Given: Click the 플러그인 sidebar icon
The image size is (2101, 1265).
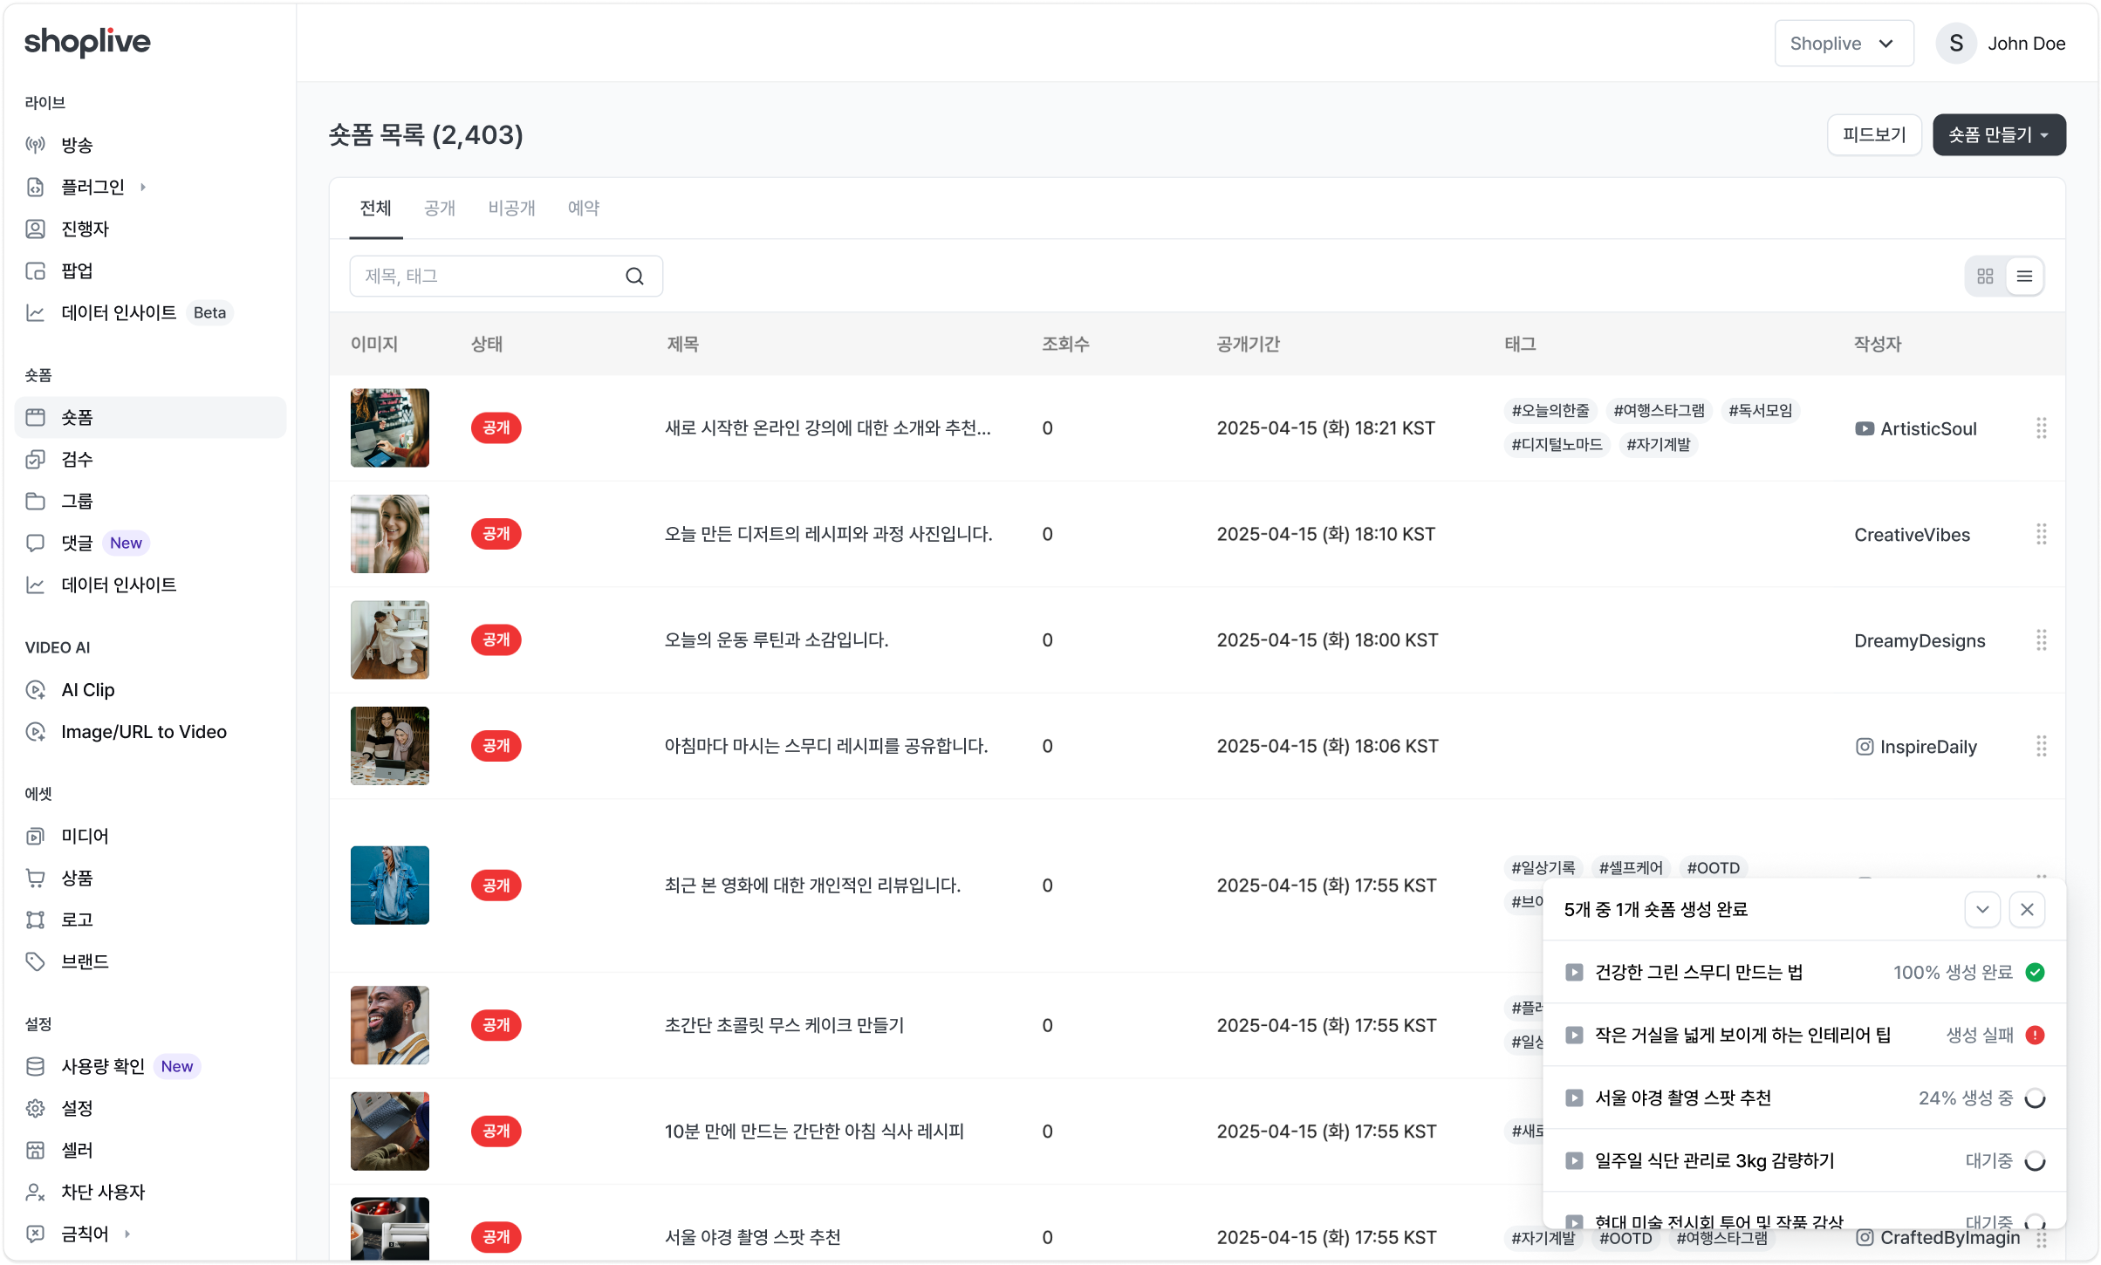Looking at the screenshot, I should [35, 187].
